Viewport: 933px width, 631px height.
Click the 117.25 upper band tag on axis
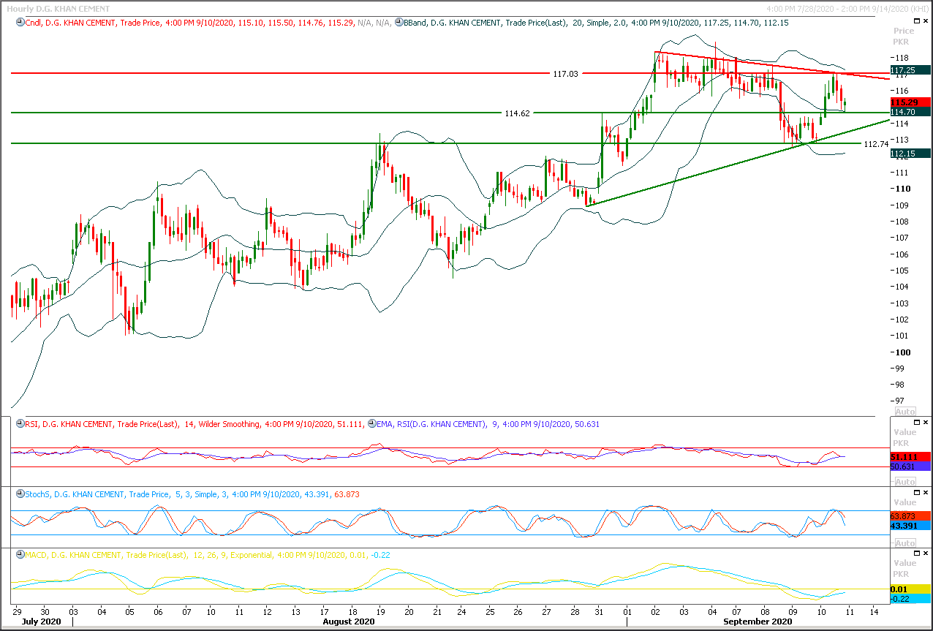pos(909,69)
